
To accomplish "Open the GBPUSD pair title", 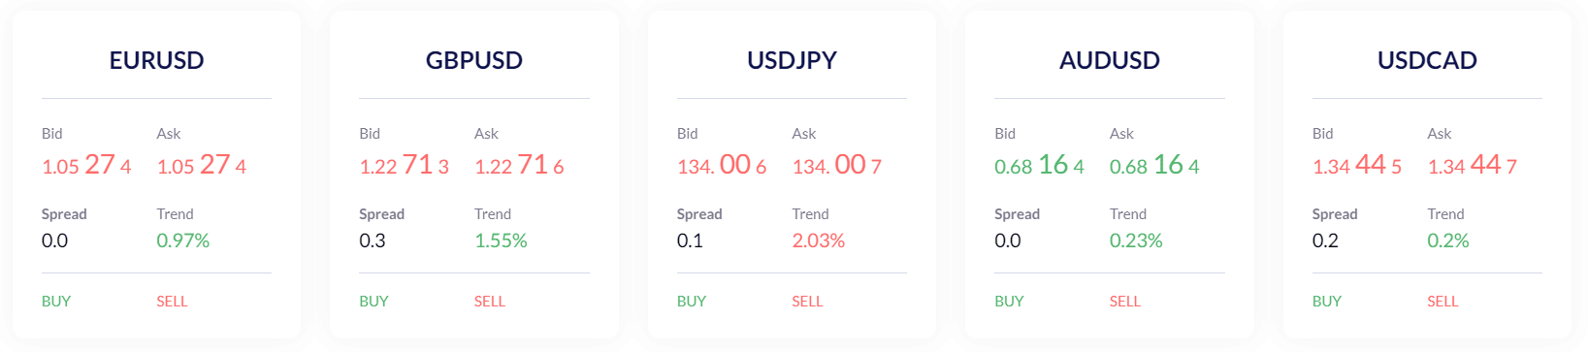I will 474,60.
